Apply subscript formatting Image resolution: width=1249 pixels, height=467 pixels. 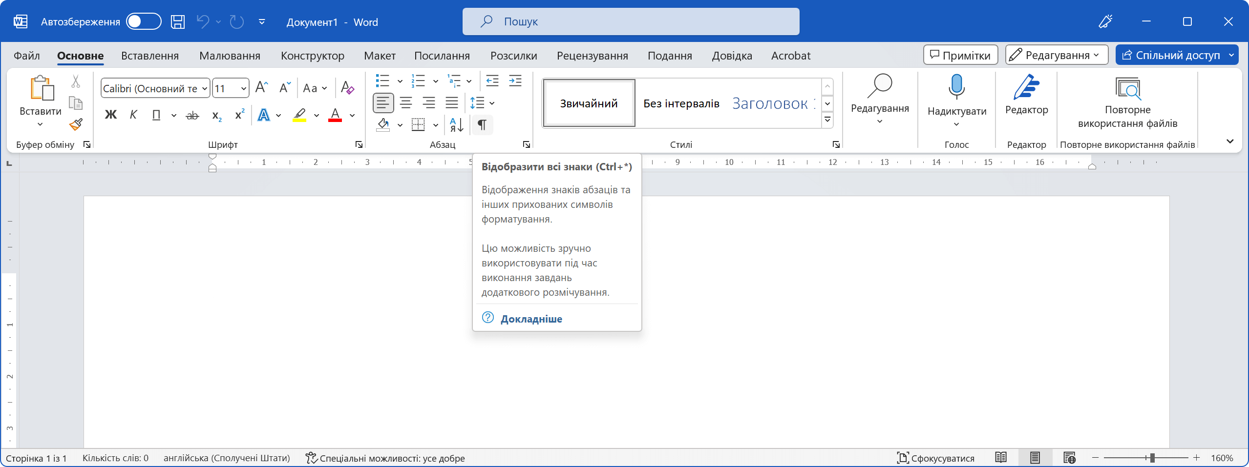point(216,116)
